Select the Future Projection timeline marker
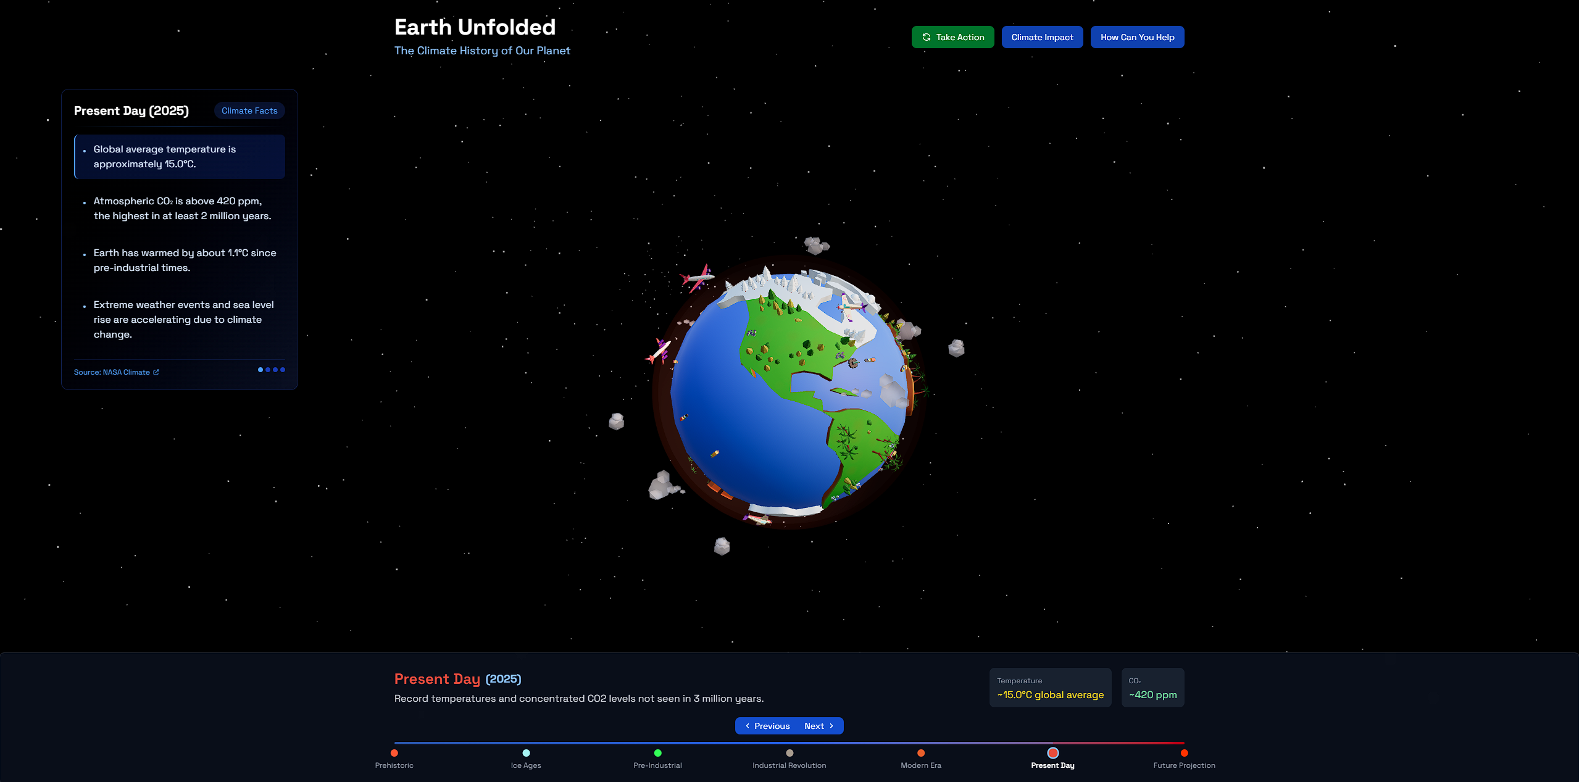Screen dimensions: 1579x782 click(1184, 753)
